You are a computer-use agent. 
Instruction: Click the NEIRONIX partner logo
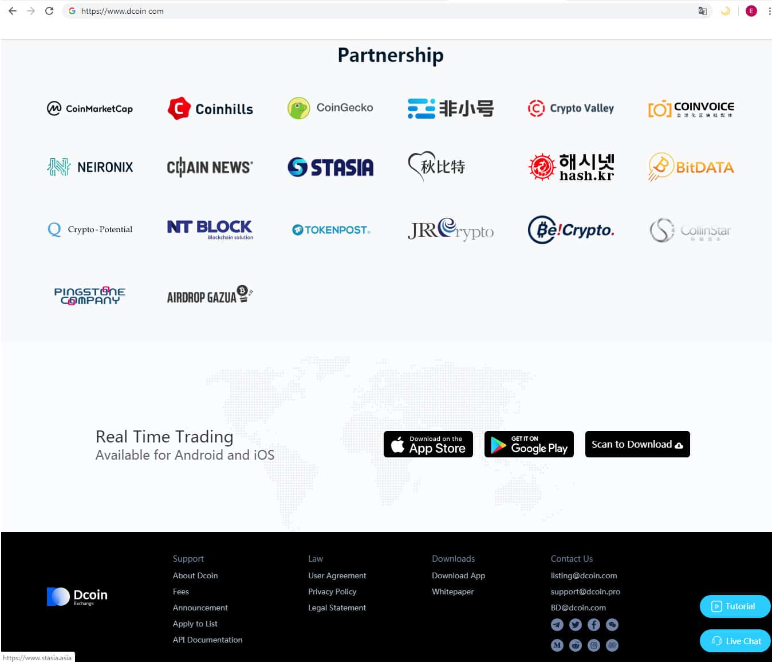point(90,167)
